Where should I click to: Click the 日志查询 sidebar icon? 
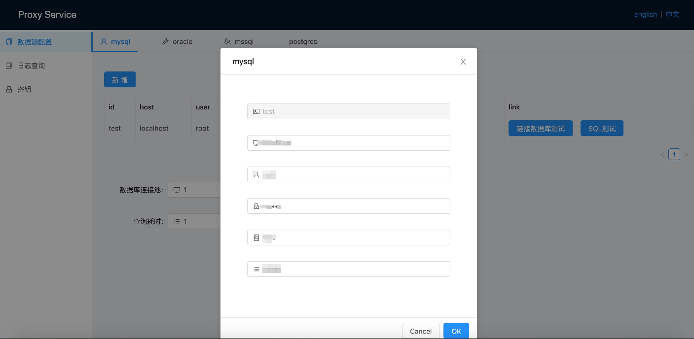coord(9,66)
